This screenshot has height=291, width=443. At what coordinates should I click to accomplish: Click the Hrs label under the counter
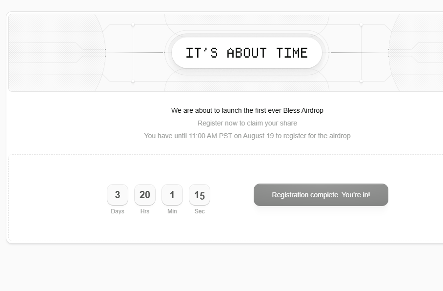point(145,211)
